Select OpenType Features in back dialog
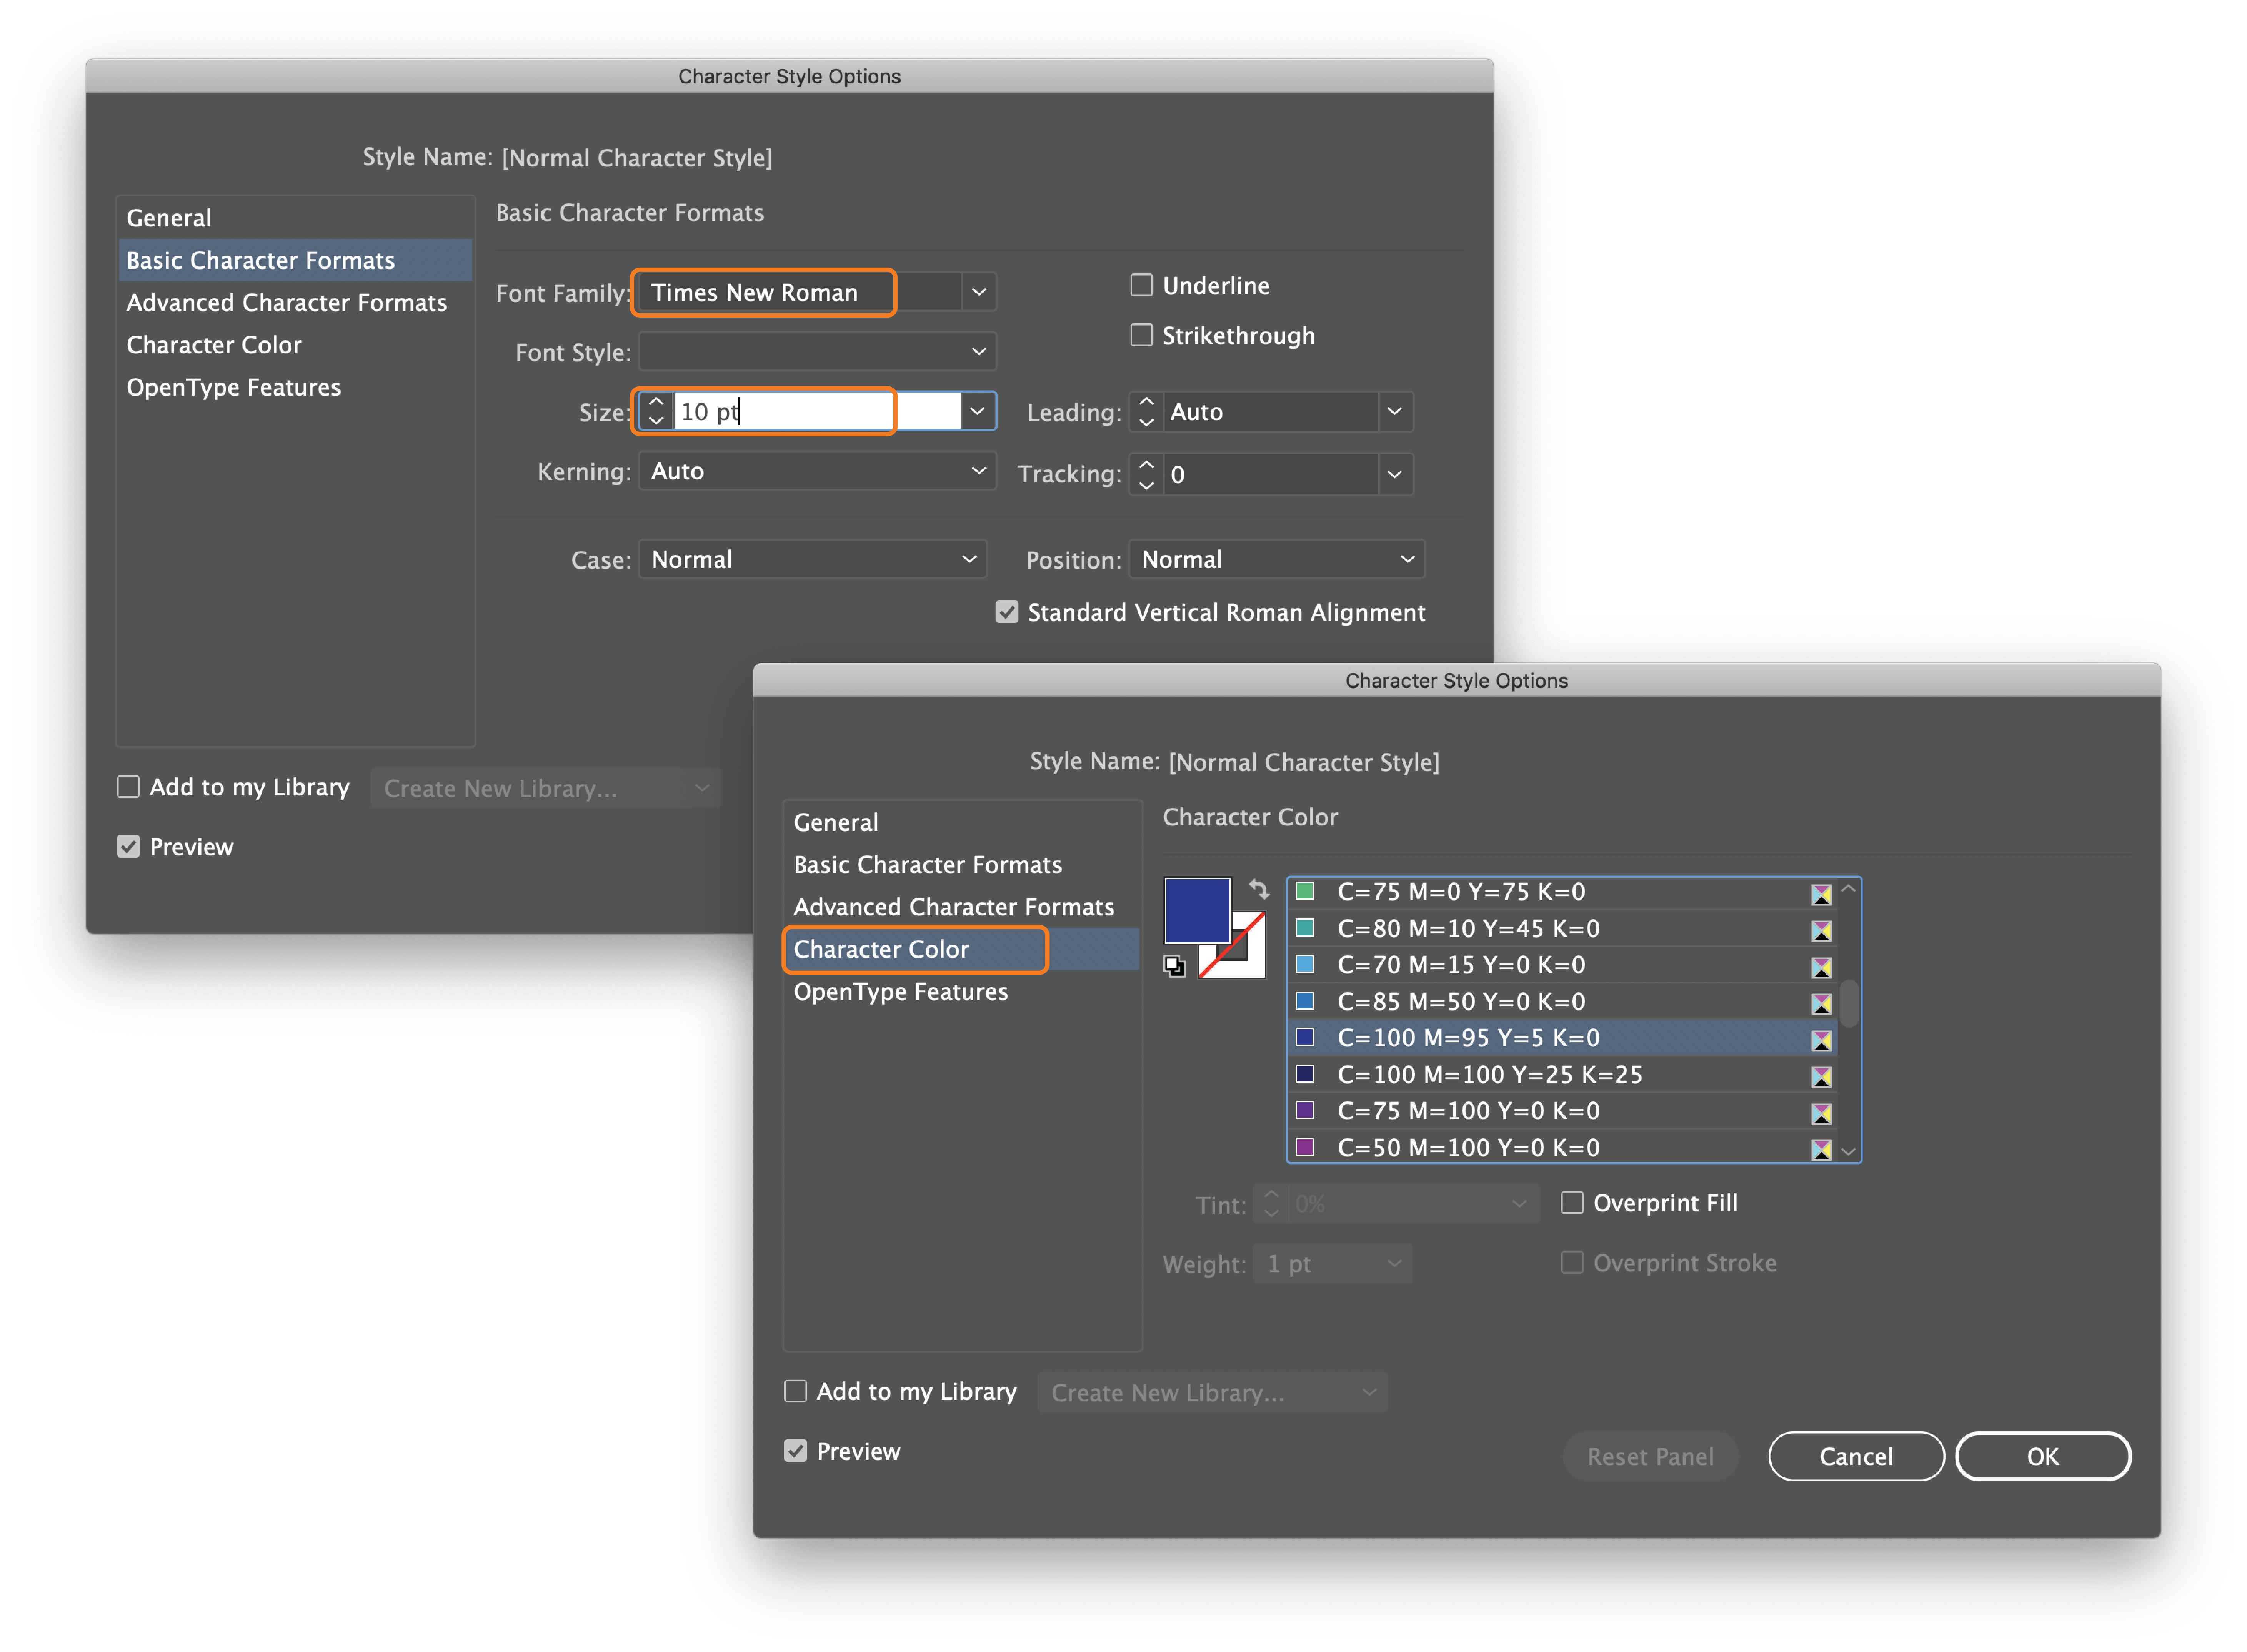 tap(295, 387)
